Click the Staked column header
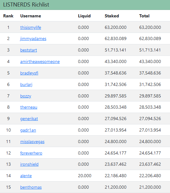The image size is (170, 193). (x=112, y=16)
